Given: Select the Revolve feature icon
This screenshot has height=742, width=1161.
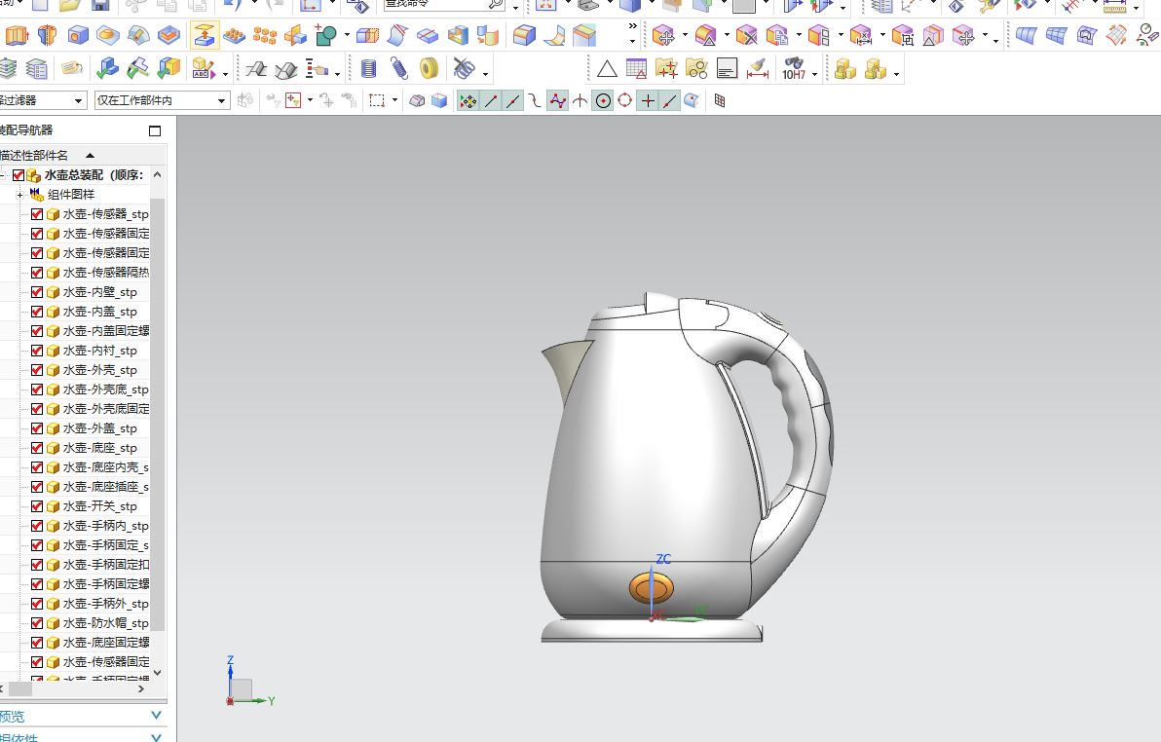Looking at the screenshot, I should pos(48,35).
